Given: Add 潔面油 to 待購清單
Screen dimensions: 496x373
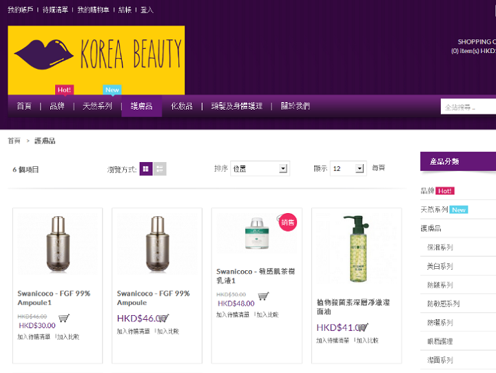Looking at the screenshot, I should click(333, 341).
